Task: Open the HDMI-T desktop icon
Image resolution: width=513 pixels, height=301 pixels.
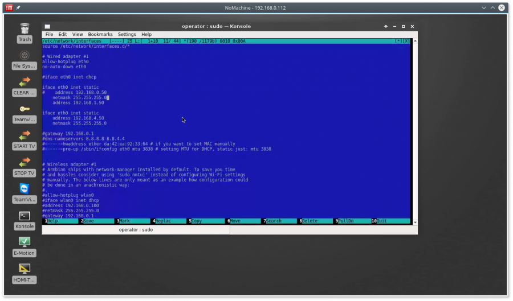Action: (25, 269)
